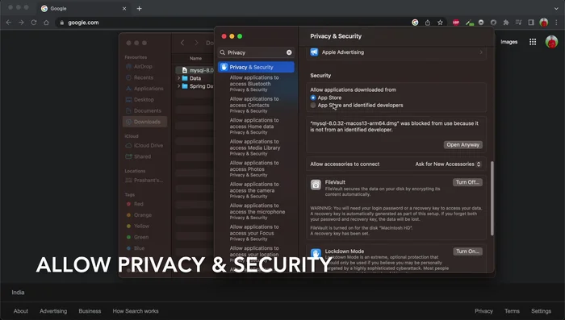Click the Apple Advertising icon
Screen dimensions: 565x320
pos(314,52)
